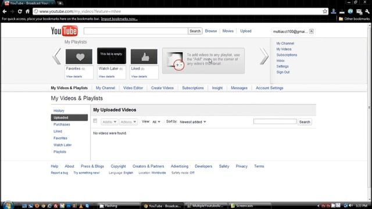Screen dimensions: 372x209
Task: Open the Add to dropdown
Action: click(109, 122)
